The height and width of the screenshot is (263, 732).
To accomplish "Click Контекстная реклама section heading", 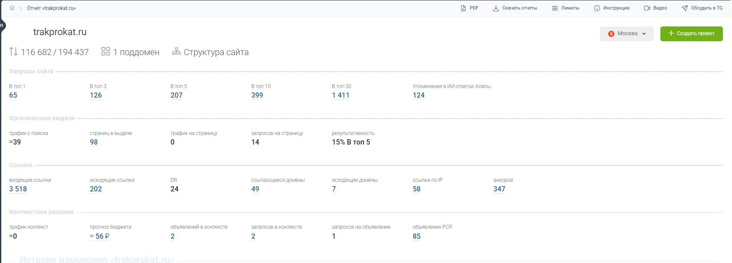I will click(41, 212).
